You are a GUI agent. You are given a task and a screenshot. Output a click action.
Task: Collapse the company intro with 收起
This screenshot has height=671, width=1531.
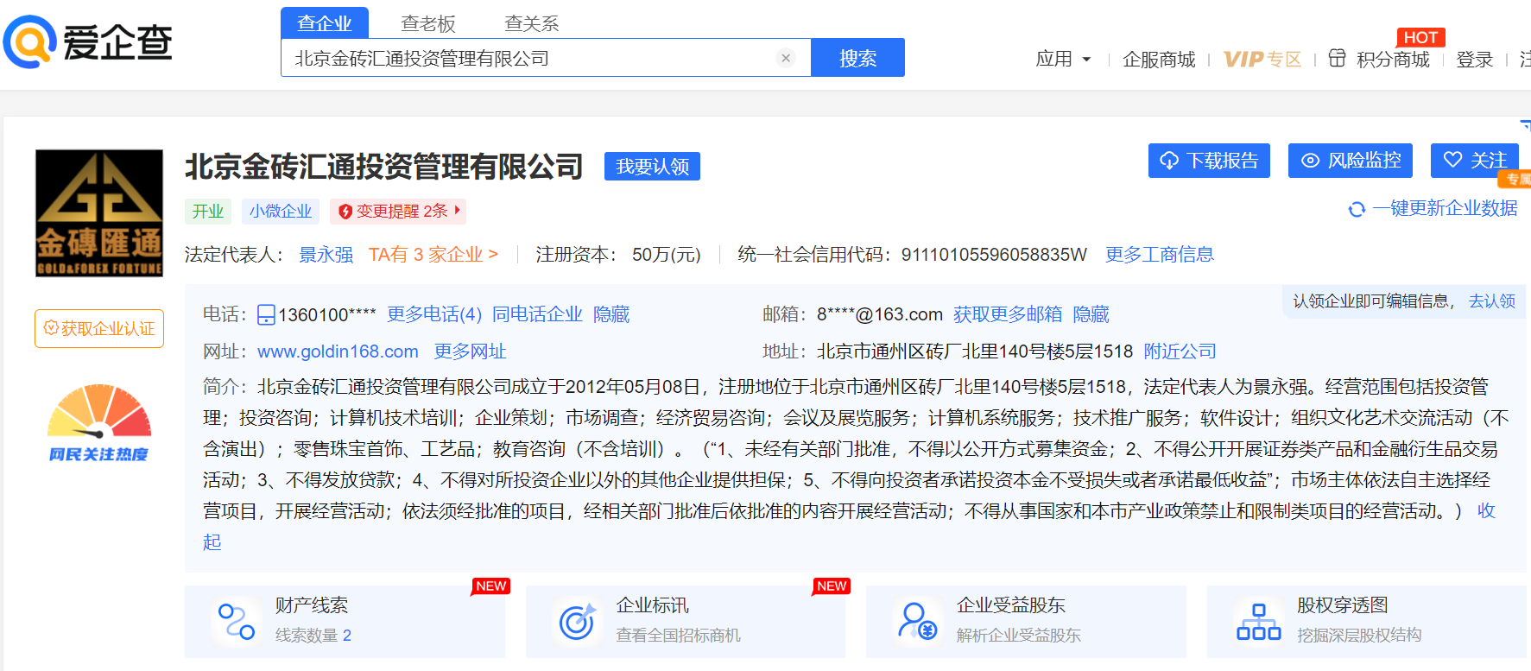pyautogui.click(x=1486, y=511)
